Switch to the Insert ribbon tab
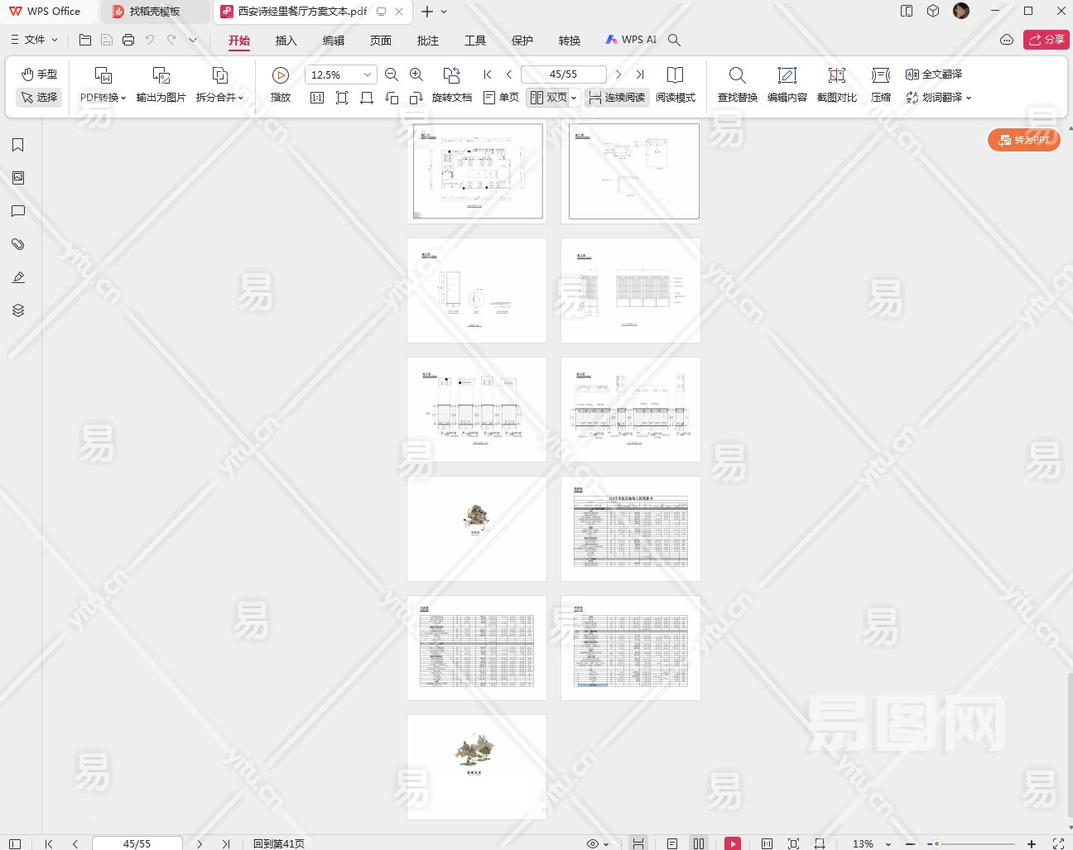The width and height of the screenshot is (1073, 850). click(286, 40)
